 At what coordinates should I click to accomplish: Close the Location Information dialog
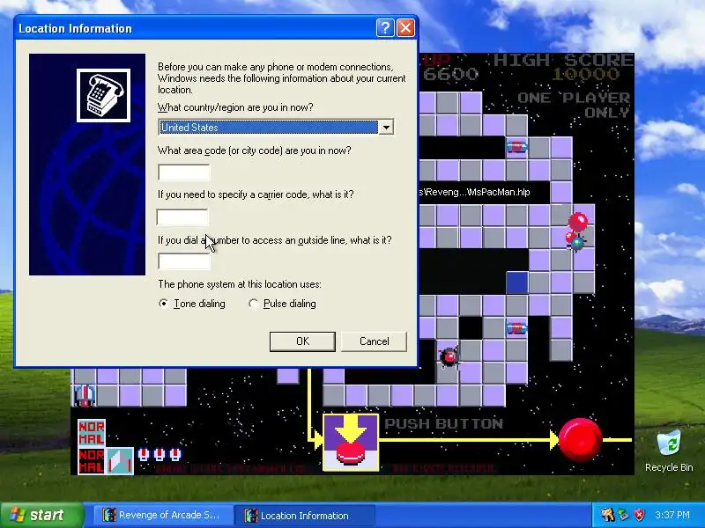coord(405,28)
